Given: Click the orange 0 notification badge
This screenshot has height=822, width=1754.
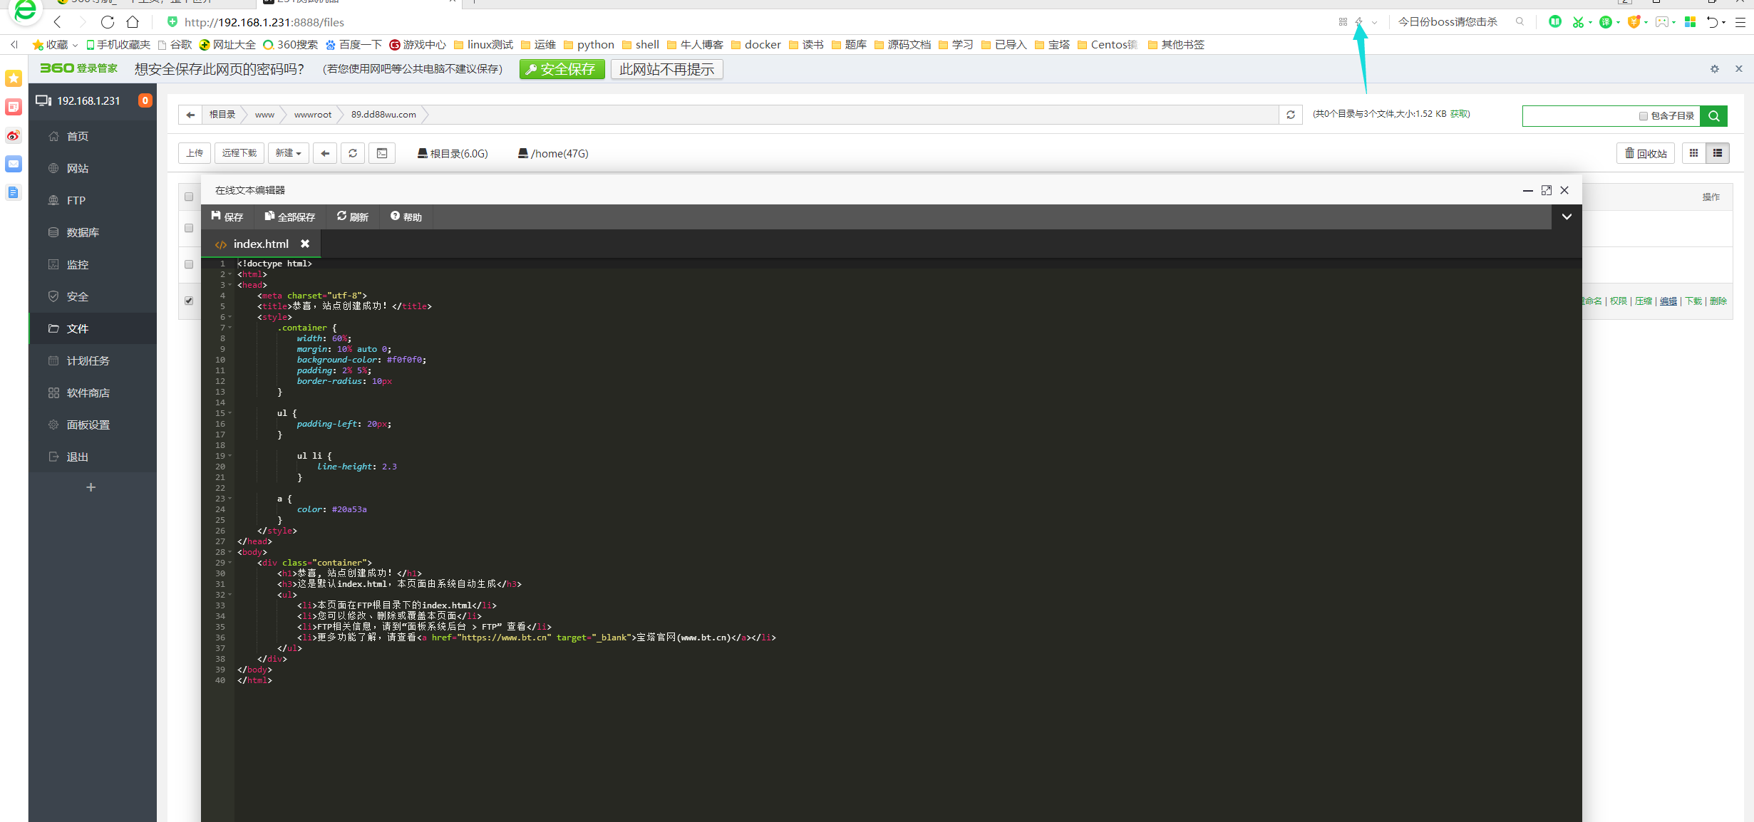Looking at the screenshot, I should (145, 100).
